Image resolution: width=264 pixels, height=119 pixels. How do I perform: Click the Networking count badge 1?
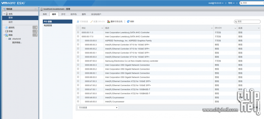[35, 35]
